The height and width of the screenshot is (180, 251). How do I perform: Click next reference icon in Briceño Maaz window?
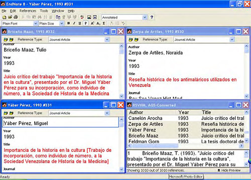tap(12, 39)
